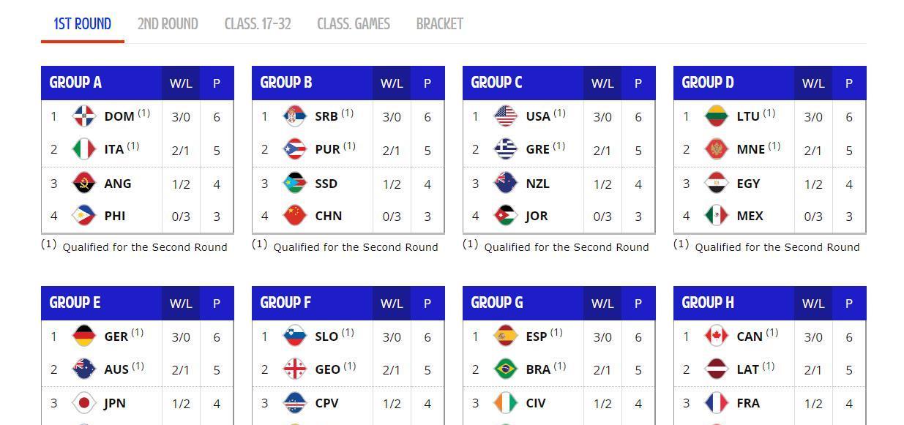
Task: Click the Group D W/L column header
Action: click(x=813, y=83)
